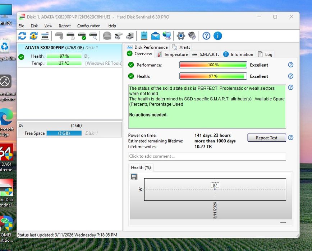Click the gray dome disk toolbar icon
The width and height of the screenshot is (312, 251).
coord(107,36)
